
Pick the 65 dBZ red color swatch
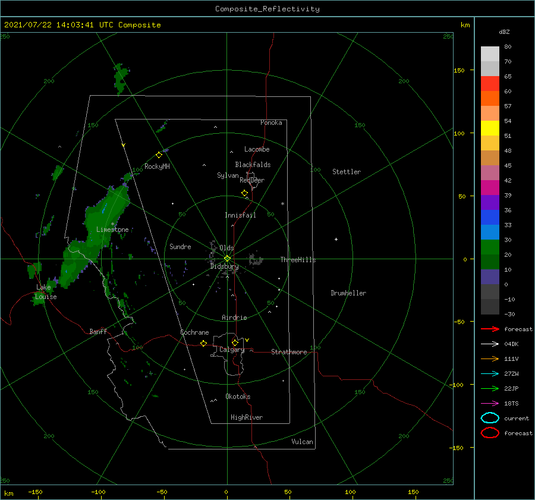click(x=490, y=83)
